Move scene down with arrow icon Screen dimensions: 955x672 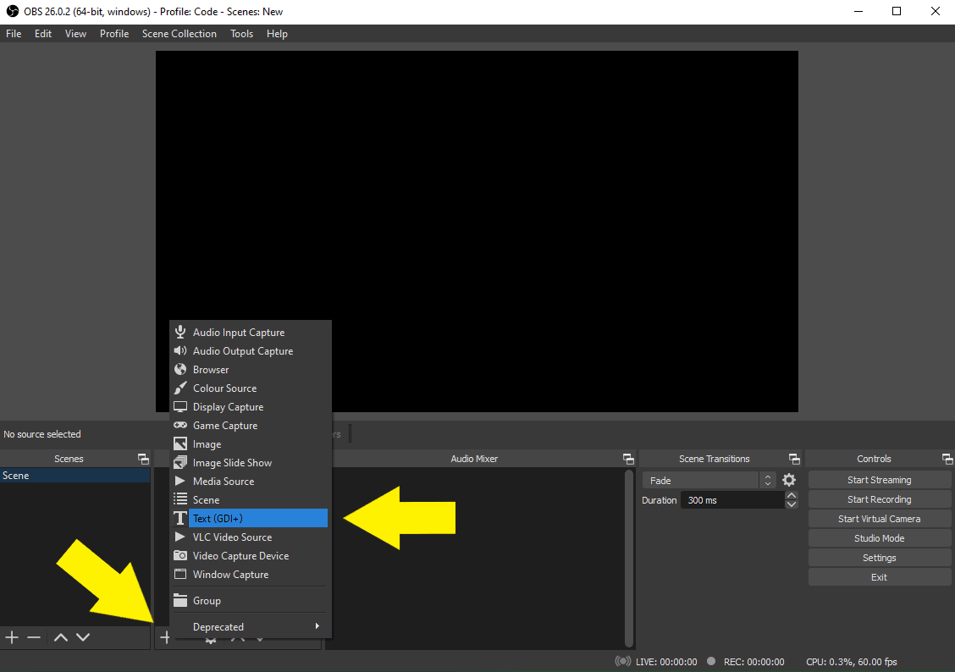point(83,637)
